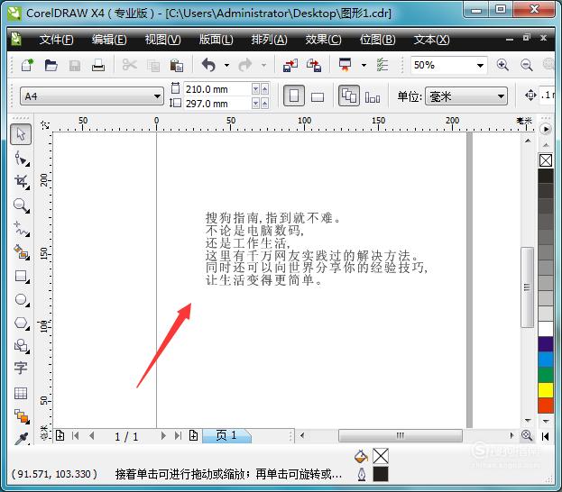562x492 pixels.
Task: Pick the yellow swatch in color palette
Action: pyautogui.click(x=546, y=390)
